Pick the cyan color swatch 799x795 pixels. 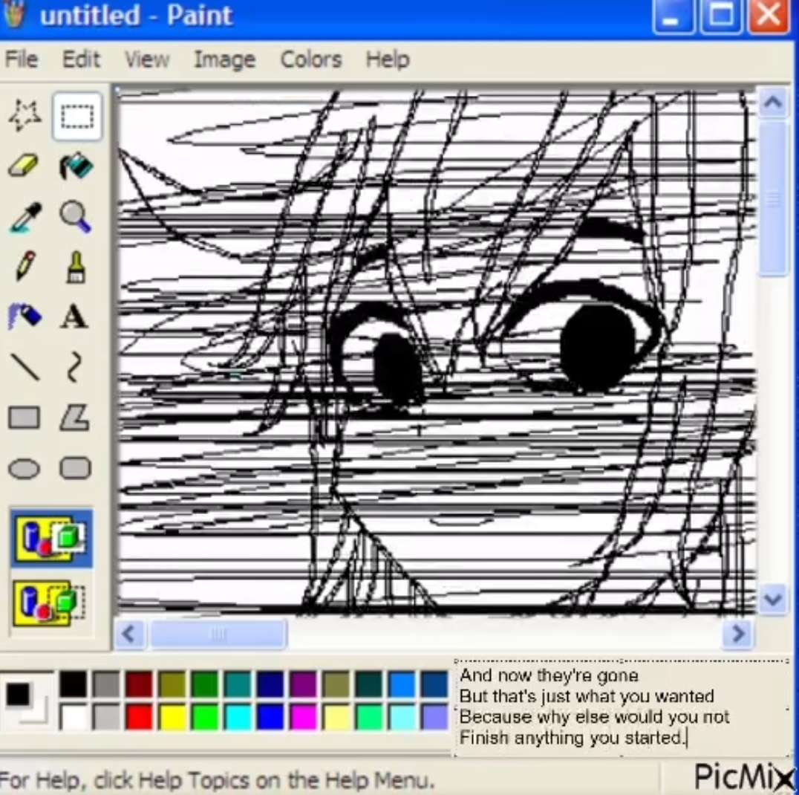[238, 716]
